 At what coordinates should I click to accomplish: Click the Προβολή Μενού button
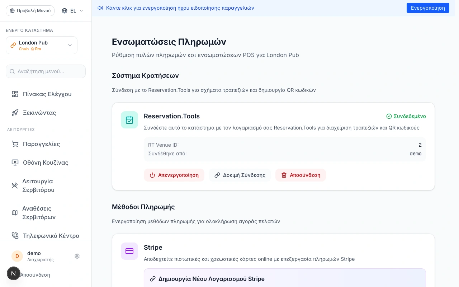pos(30,11)
